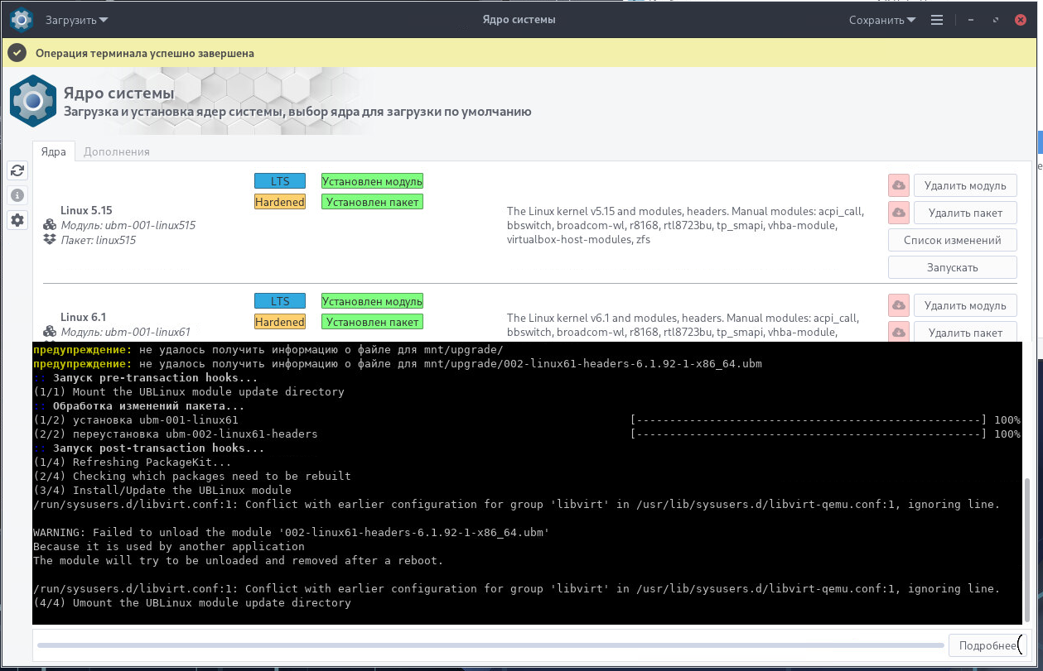Click the success checkmark icon in notification bar
Screen dimensions: 1043x671
click(17, 53)
